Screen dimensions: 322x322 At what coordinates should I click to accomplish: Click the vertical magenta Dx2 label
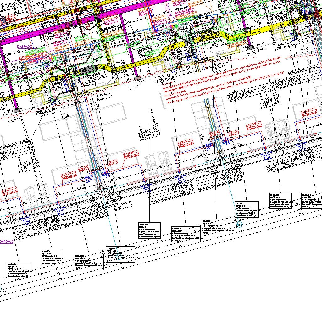168,9
